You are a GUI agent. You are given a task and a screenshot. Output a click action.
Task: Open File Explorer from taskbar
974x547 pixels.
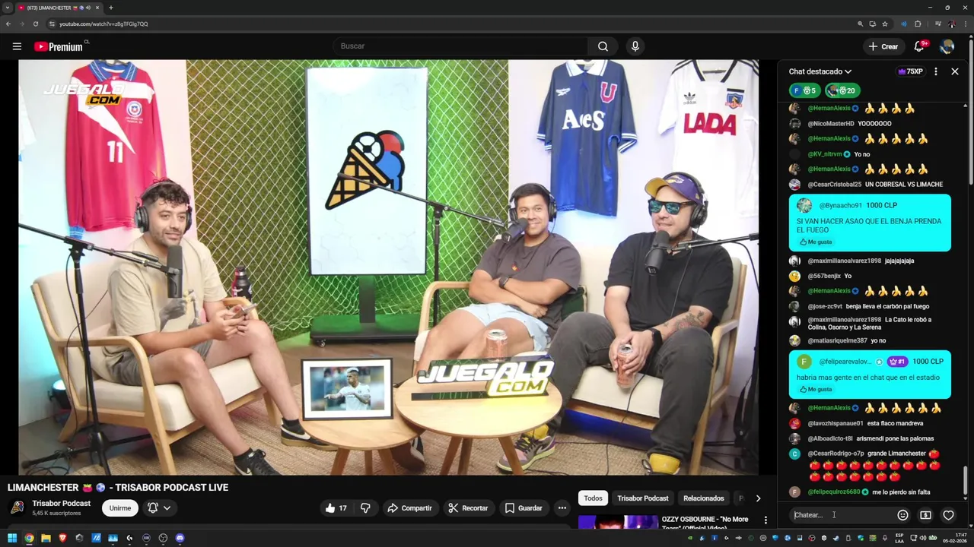pyautogui.click(x=46, y=538)
